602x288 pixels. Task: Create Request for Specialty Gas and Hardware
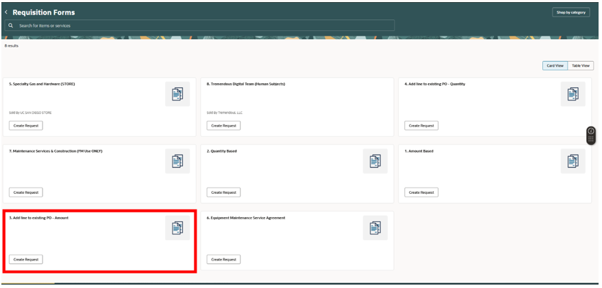click(x=26, y=126)
